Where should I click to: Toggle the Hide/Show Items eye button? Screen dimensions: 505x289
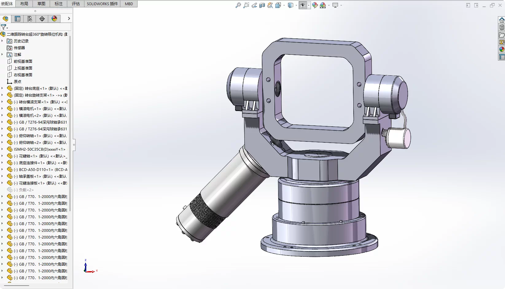coord(303,5)
